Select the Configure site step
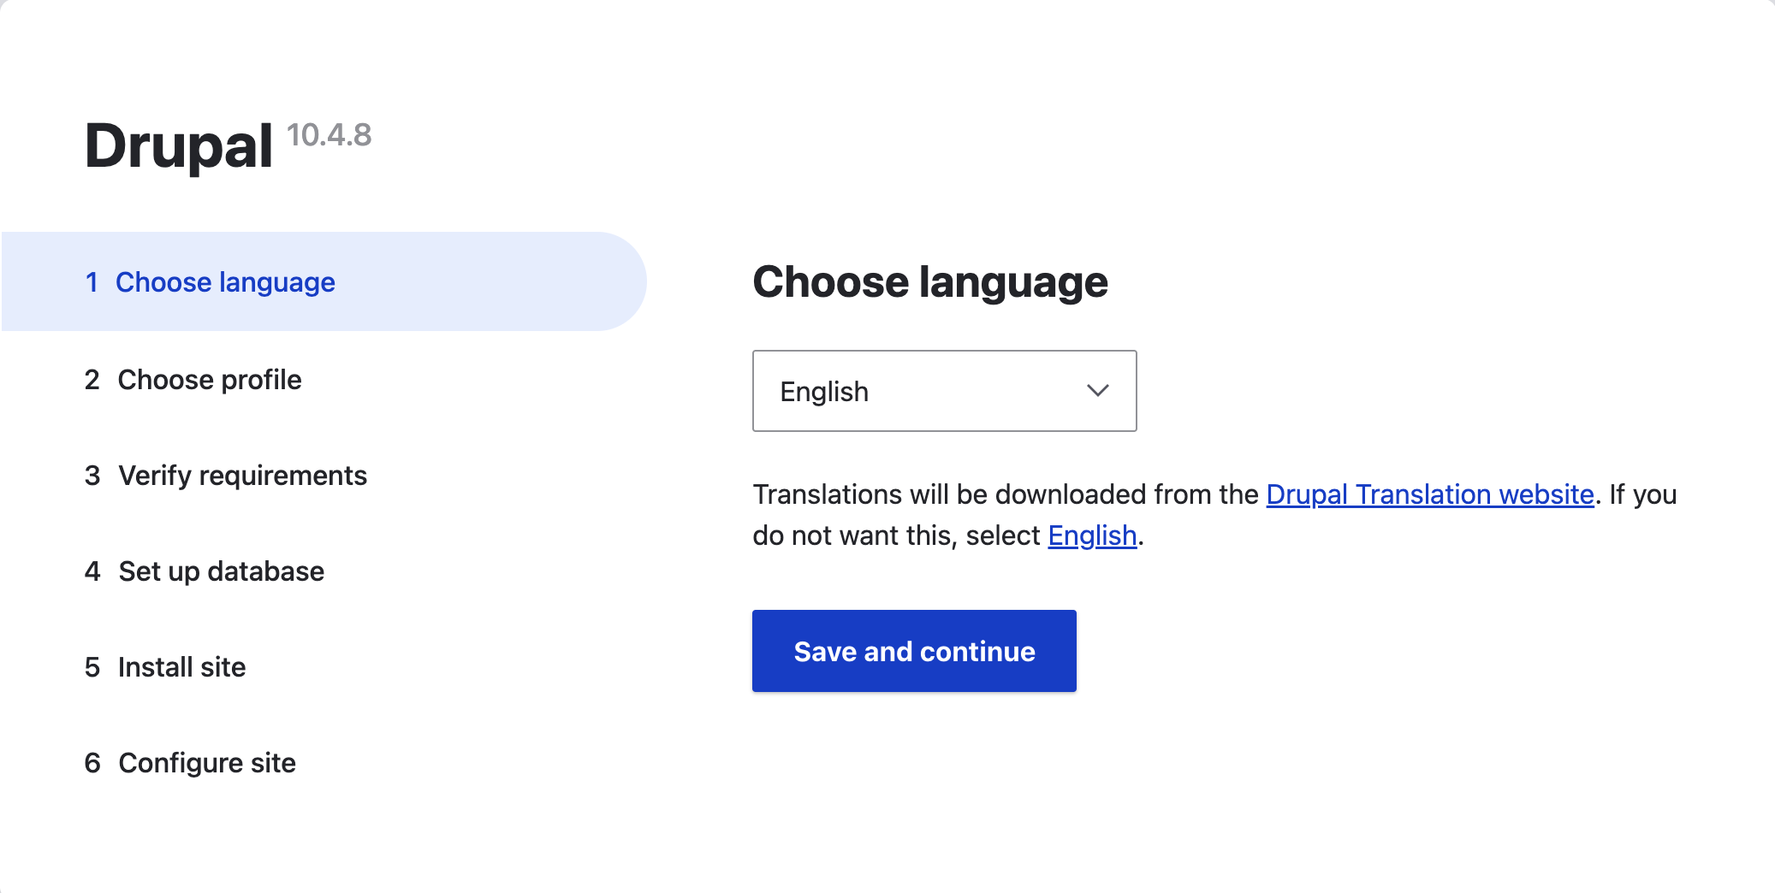The height and width of the screenshot is (893, 1775). tap(189, 762)
